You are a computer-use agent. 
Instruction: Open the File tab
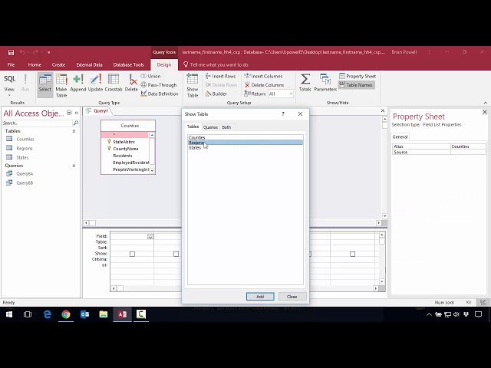click(11, 64)
